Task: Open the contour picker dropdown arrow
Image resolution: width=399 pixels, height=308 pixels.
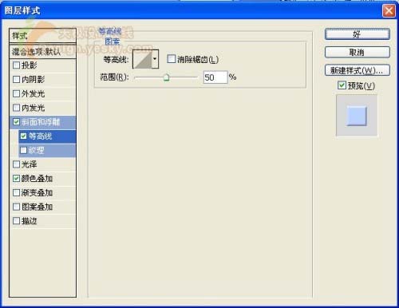Action: click(155, 59)
